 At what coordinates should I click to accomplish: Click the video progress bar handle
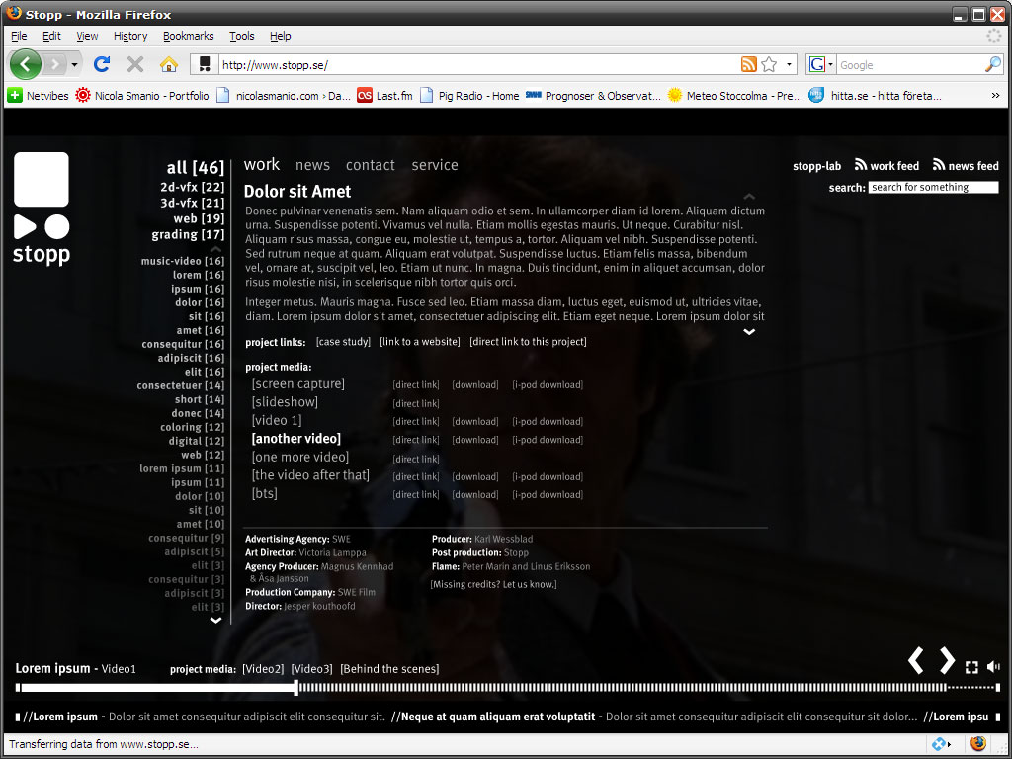pos(296,688)
